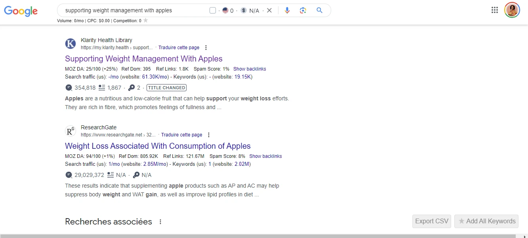Open the three-dot menu for Klarity result
Image resolution: width=528 pixels, height=238 pixels.
[x=206, y=48]
